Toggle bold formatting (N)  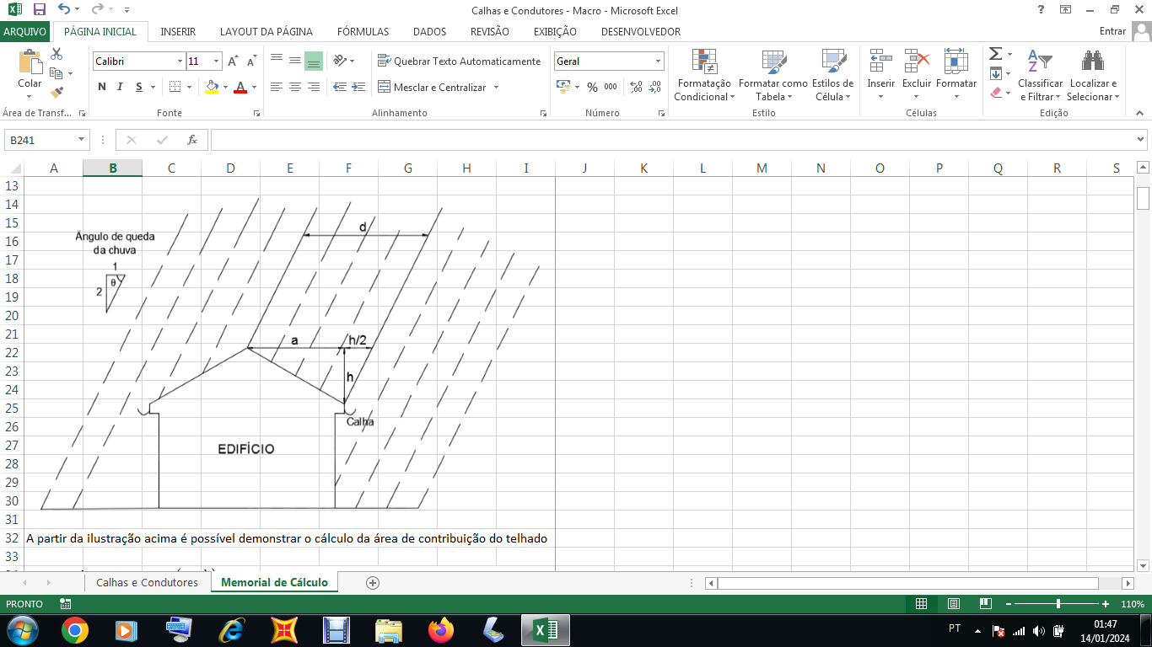(x=102, y=87)
